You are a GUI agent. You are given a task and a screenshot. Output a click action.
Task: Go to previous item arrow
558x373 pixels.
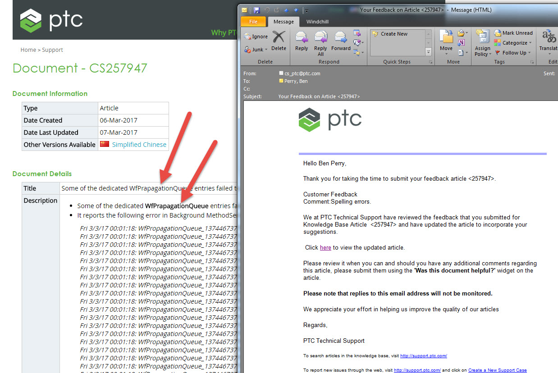286,9
